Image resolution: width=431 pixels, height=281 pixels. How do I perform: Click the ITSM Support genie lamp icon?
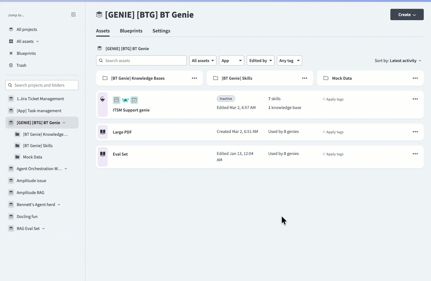[103, 100]
